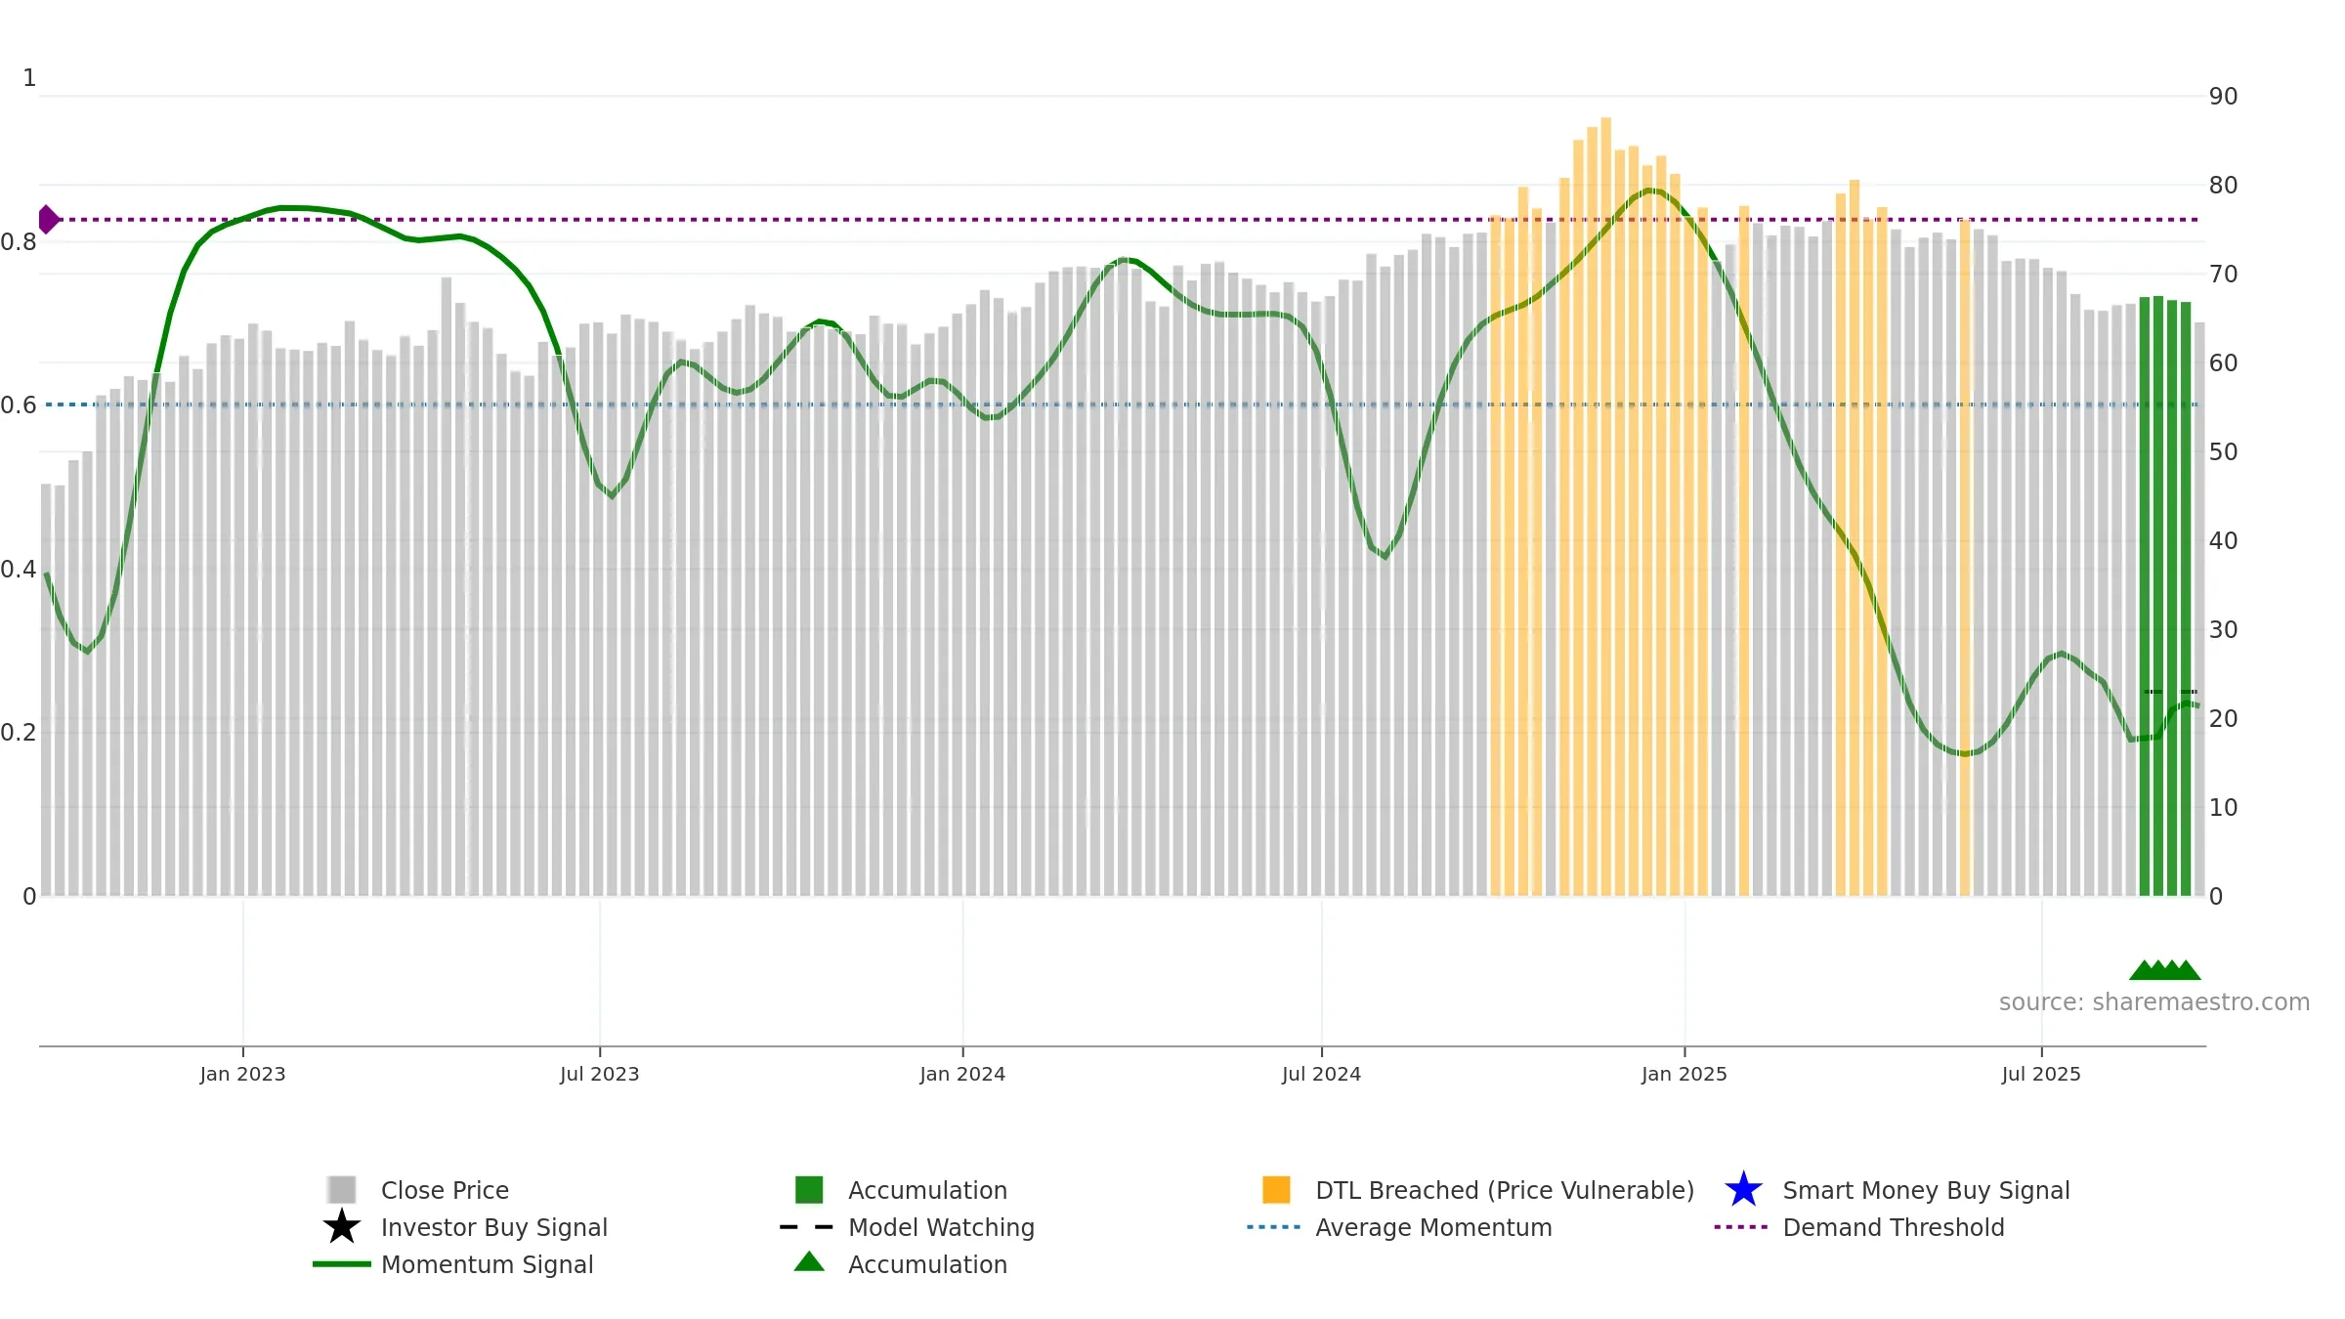The image size is (2345, 1319).
Task: Click the orange DTL Breached legend square
Action: coord(1276,1189)
